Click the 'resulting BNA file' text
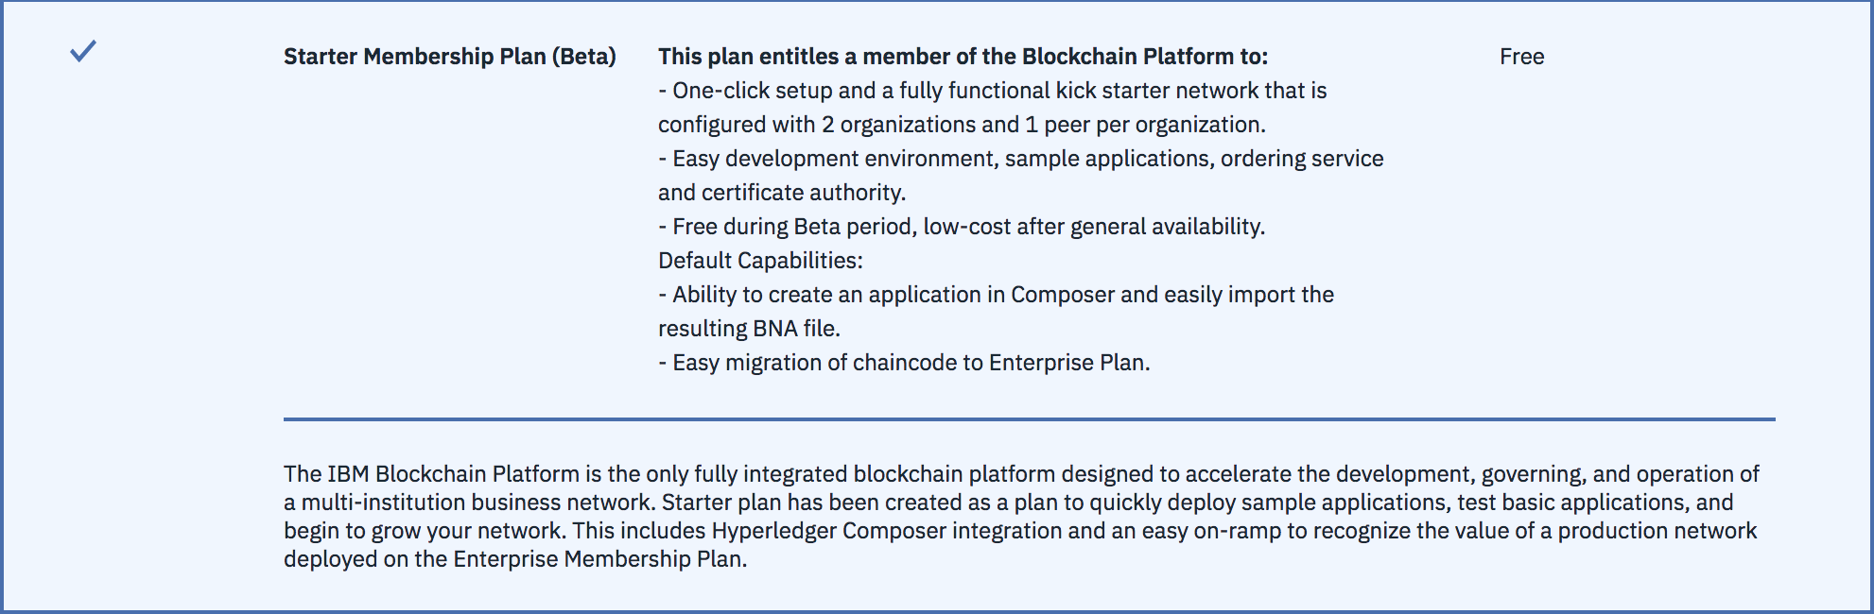Screen dimensions: 1874x614 click(x=749, y=329)
